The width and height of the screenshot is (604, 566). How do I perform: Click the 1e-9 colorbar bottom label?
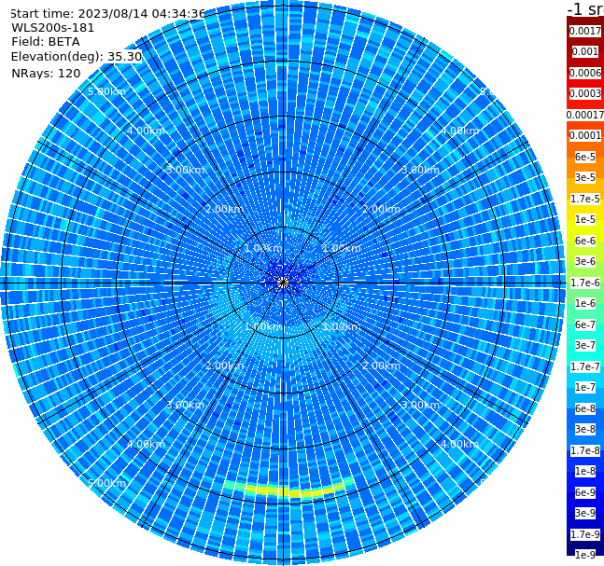(x=585, y=555)
